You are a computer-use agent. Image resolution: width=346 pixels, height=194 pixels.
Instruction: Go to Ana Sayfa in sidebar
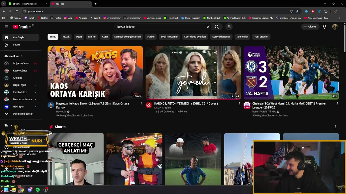21,37
